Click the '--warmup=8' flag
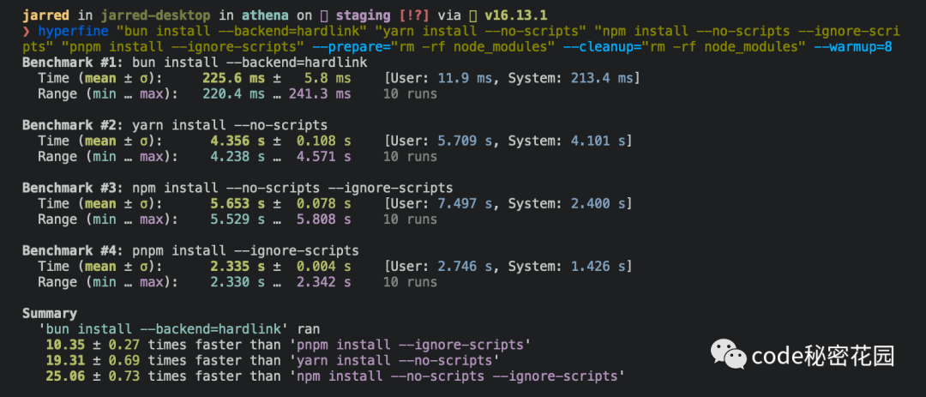This screenshot has width=926, height=397. [x=853, y=46]
